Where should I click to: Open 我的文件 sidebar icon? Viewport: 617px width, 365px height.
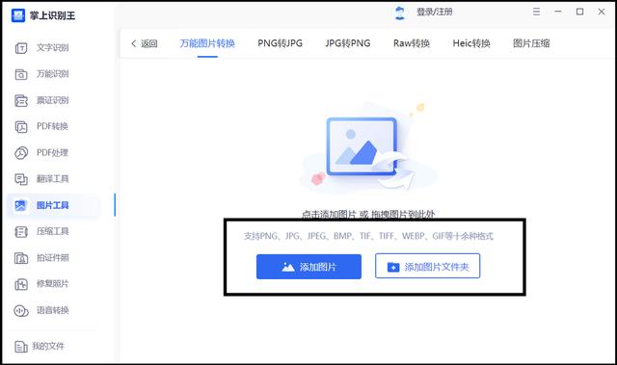[x=21, y=347]
